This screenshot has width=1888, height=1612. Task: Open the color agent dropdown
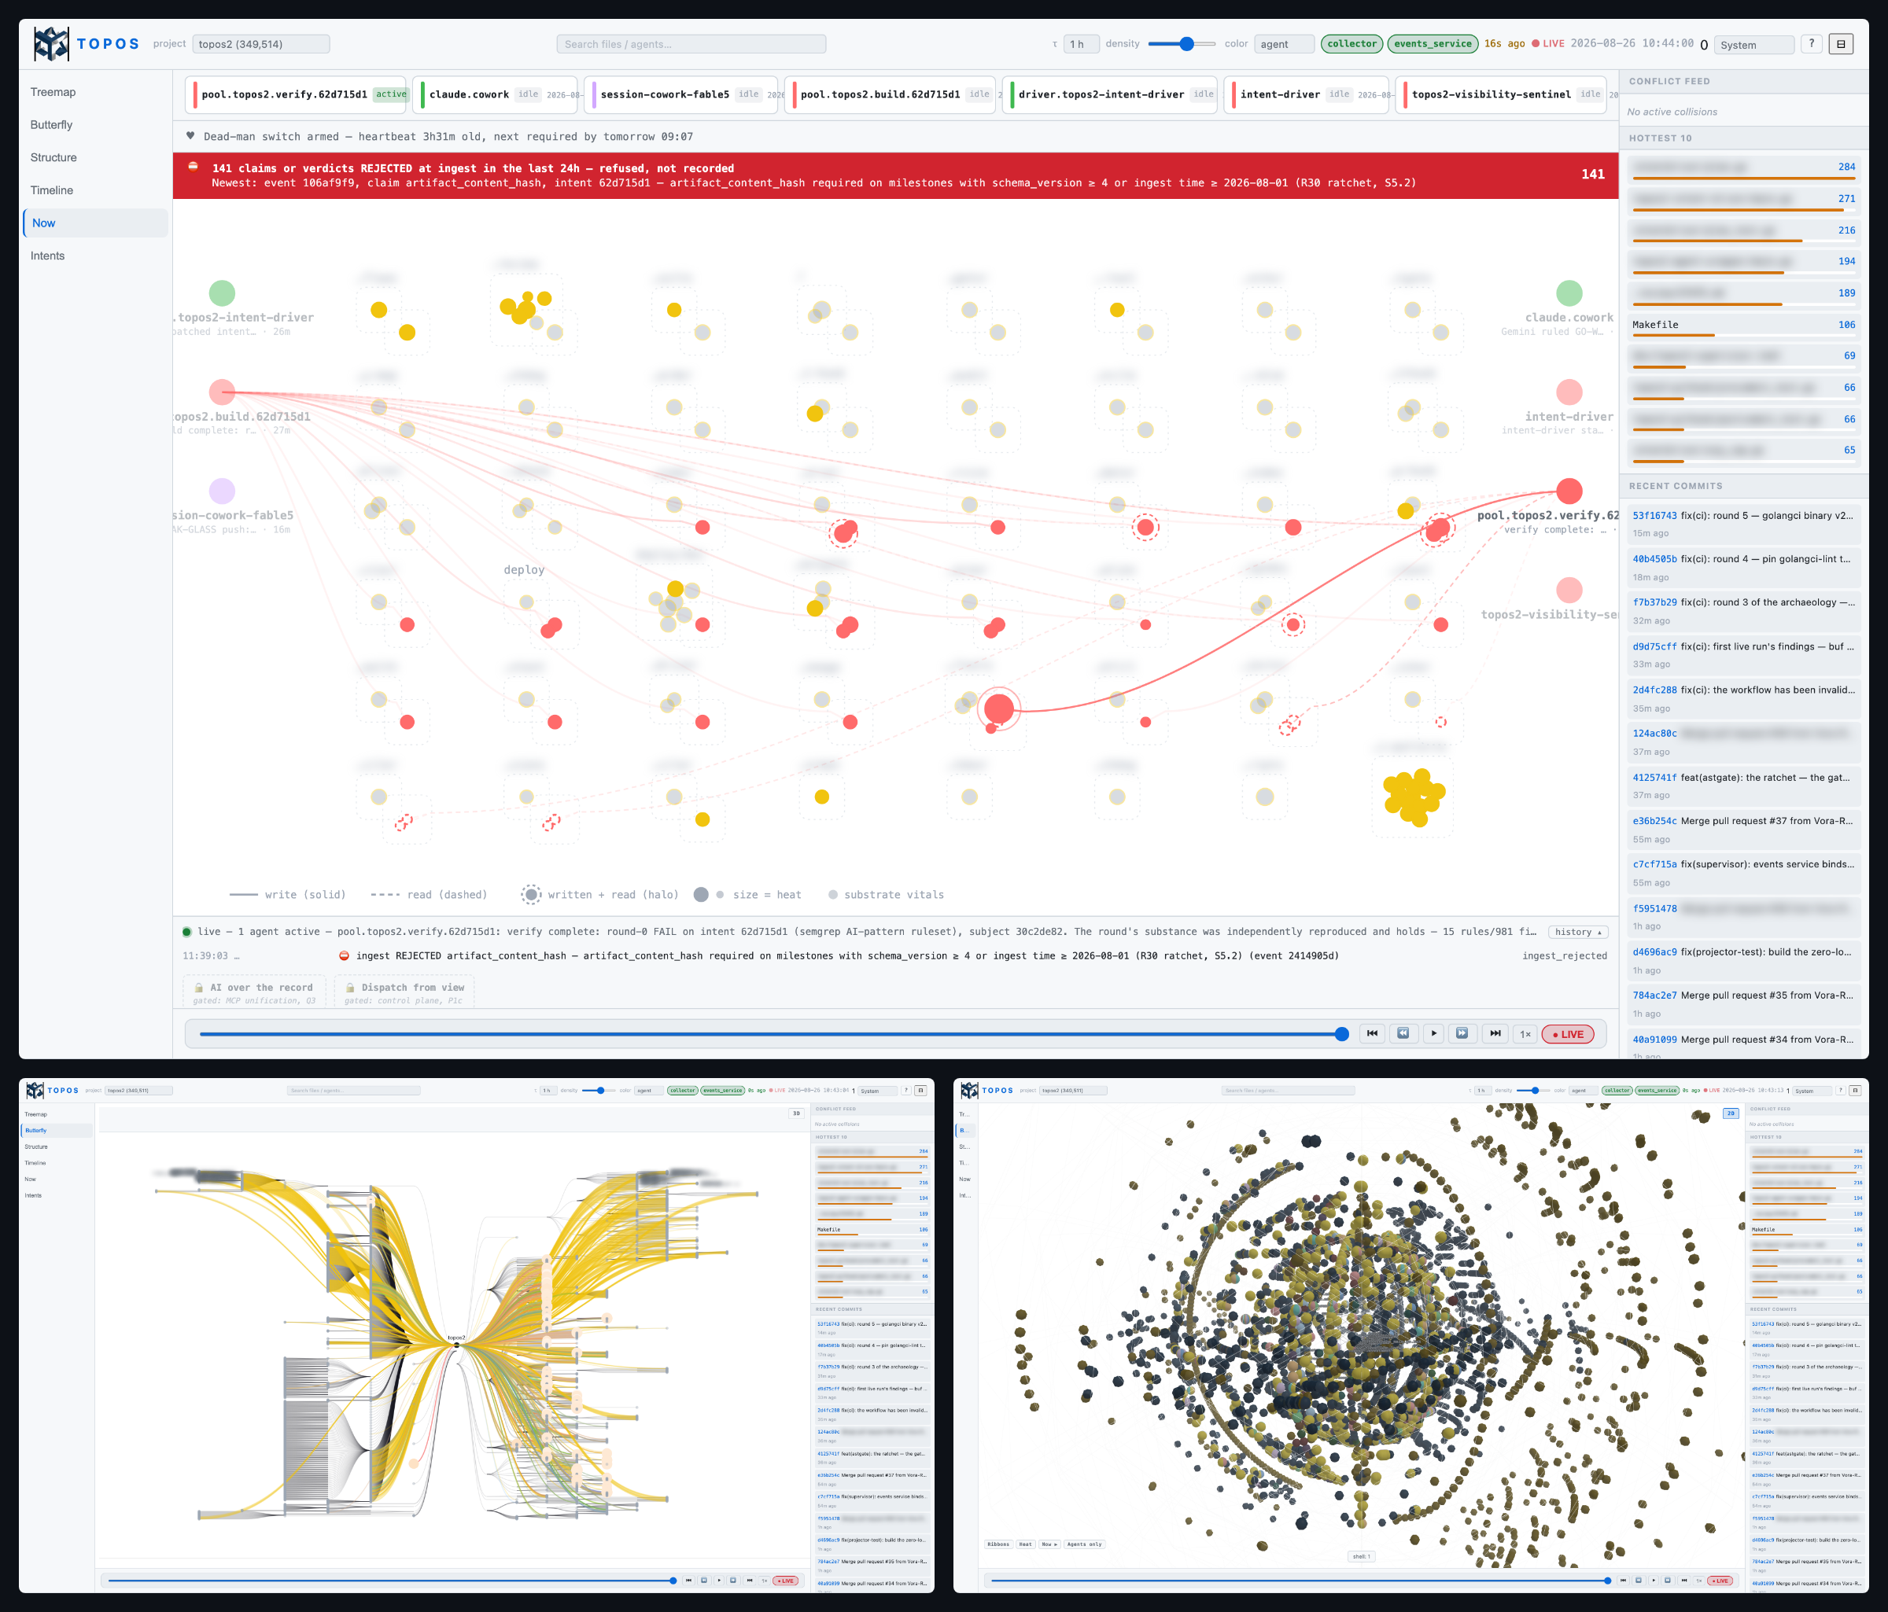1284,44
